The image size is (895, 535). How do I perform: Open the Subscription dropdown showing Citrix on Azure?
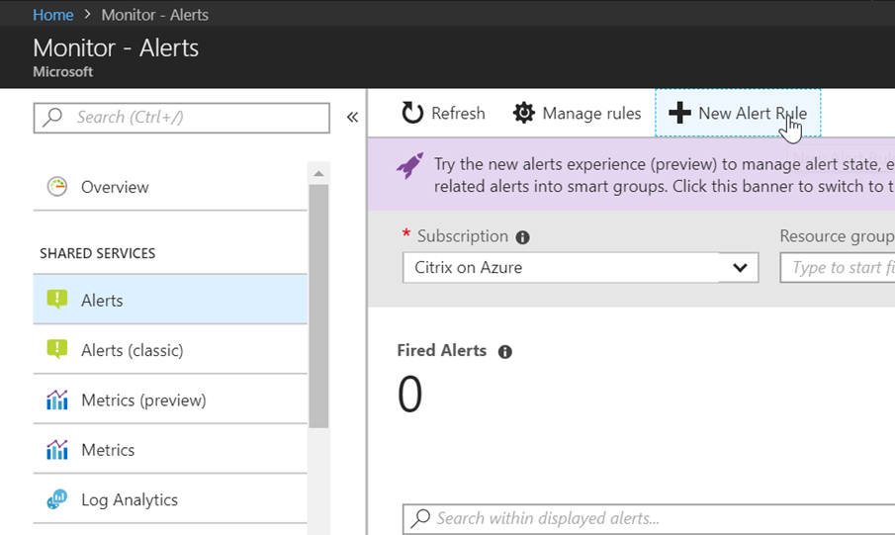[581, 268]
